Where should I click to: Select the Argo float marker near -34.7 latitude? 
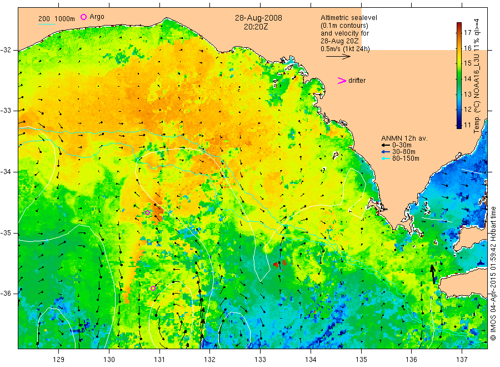147,212
